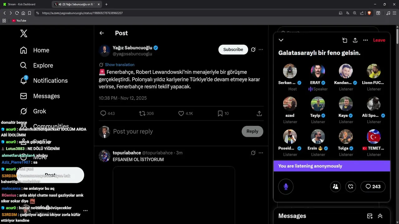
Task: Open Explore in X sidebar
Action: (36, 65)
